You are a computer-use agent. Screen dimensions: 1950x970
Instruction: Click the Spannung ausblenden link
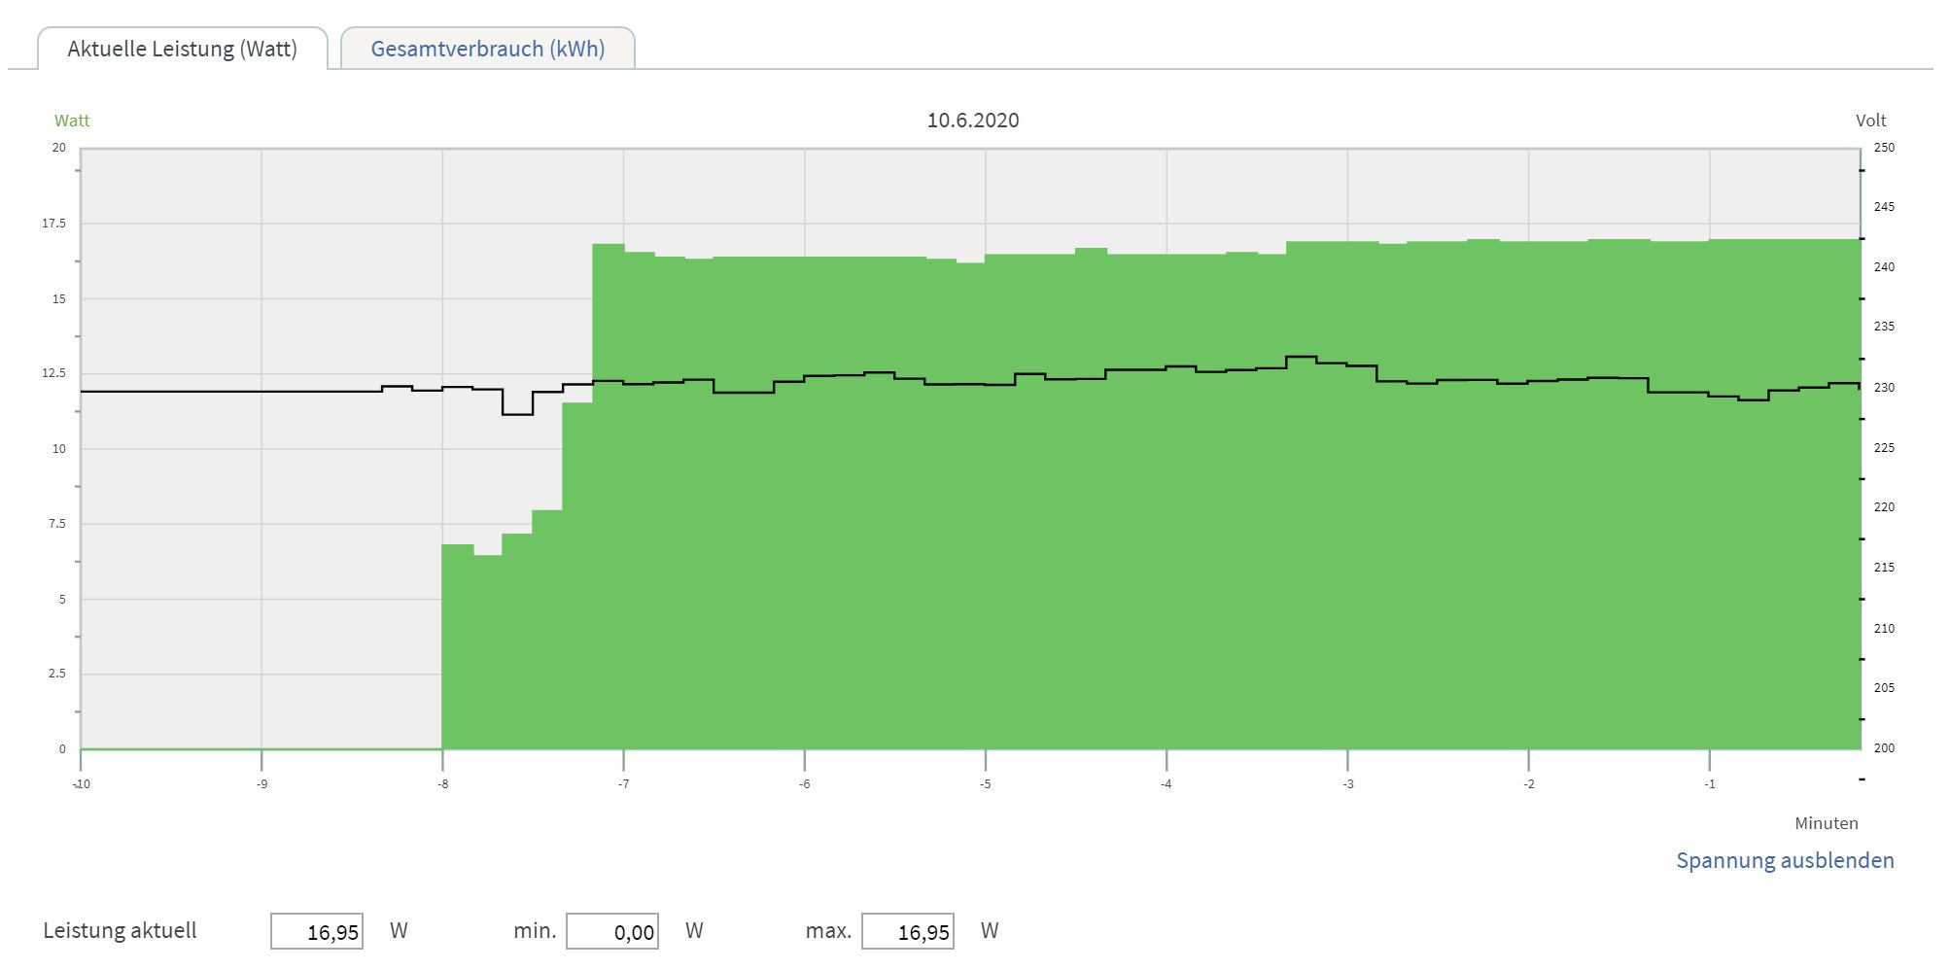coord(1785,860)
